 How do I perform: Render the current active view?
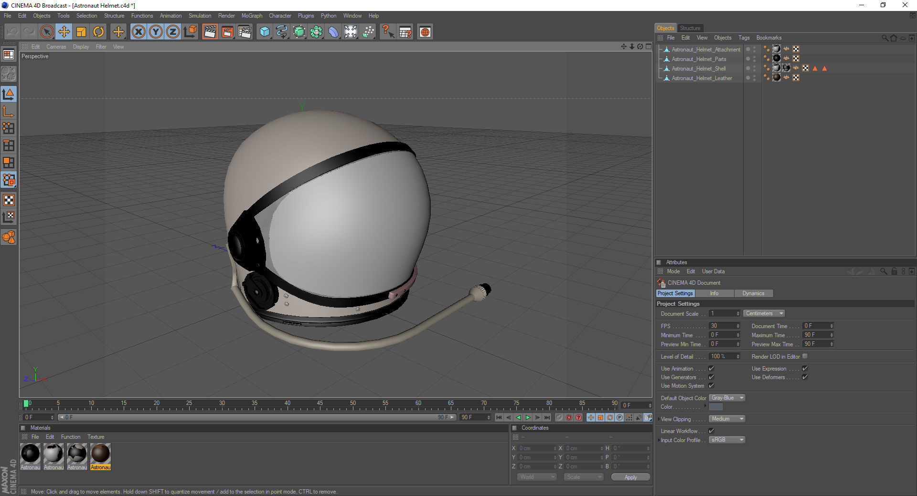[210, 32]
